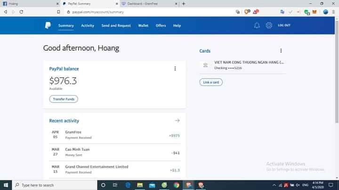Open Google Chrome from the taskbar
This screenshot has height=190, width=339.
click(x=177, y=185)
